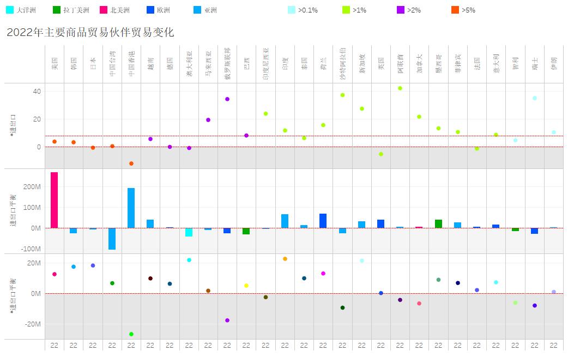Click the 中国香港 light blue positive bar
This screenshot has width=568, height=357.
point(131,208)
